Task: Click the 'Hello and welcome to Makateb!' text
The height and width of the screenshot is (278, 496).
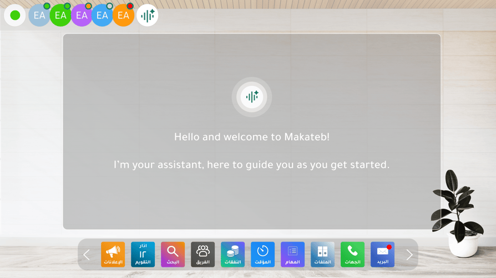Action: [252, 137]
